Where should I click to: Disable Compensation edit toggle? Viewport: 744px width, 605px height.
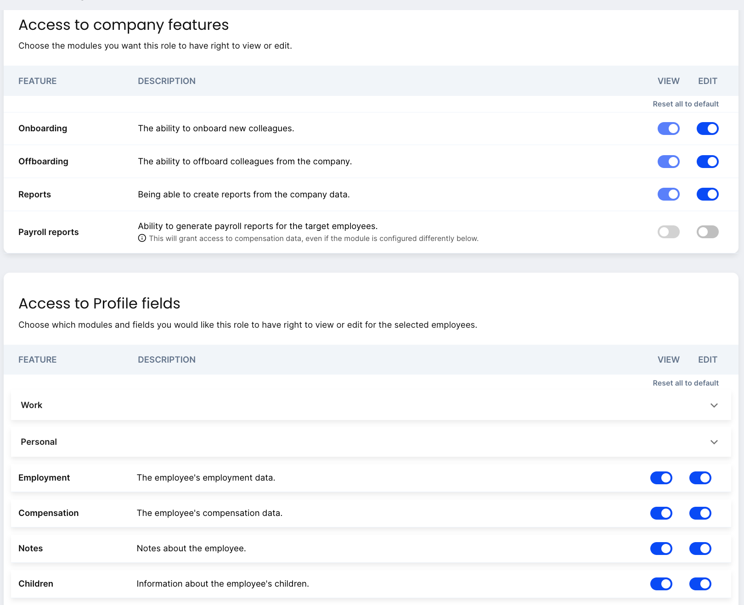700,513
